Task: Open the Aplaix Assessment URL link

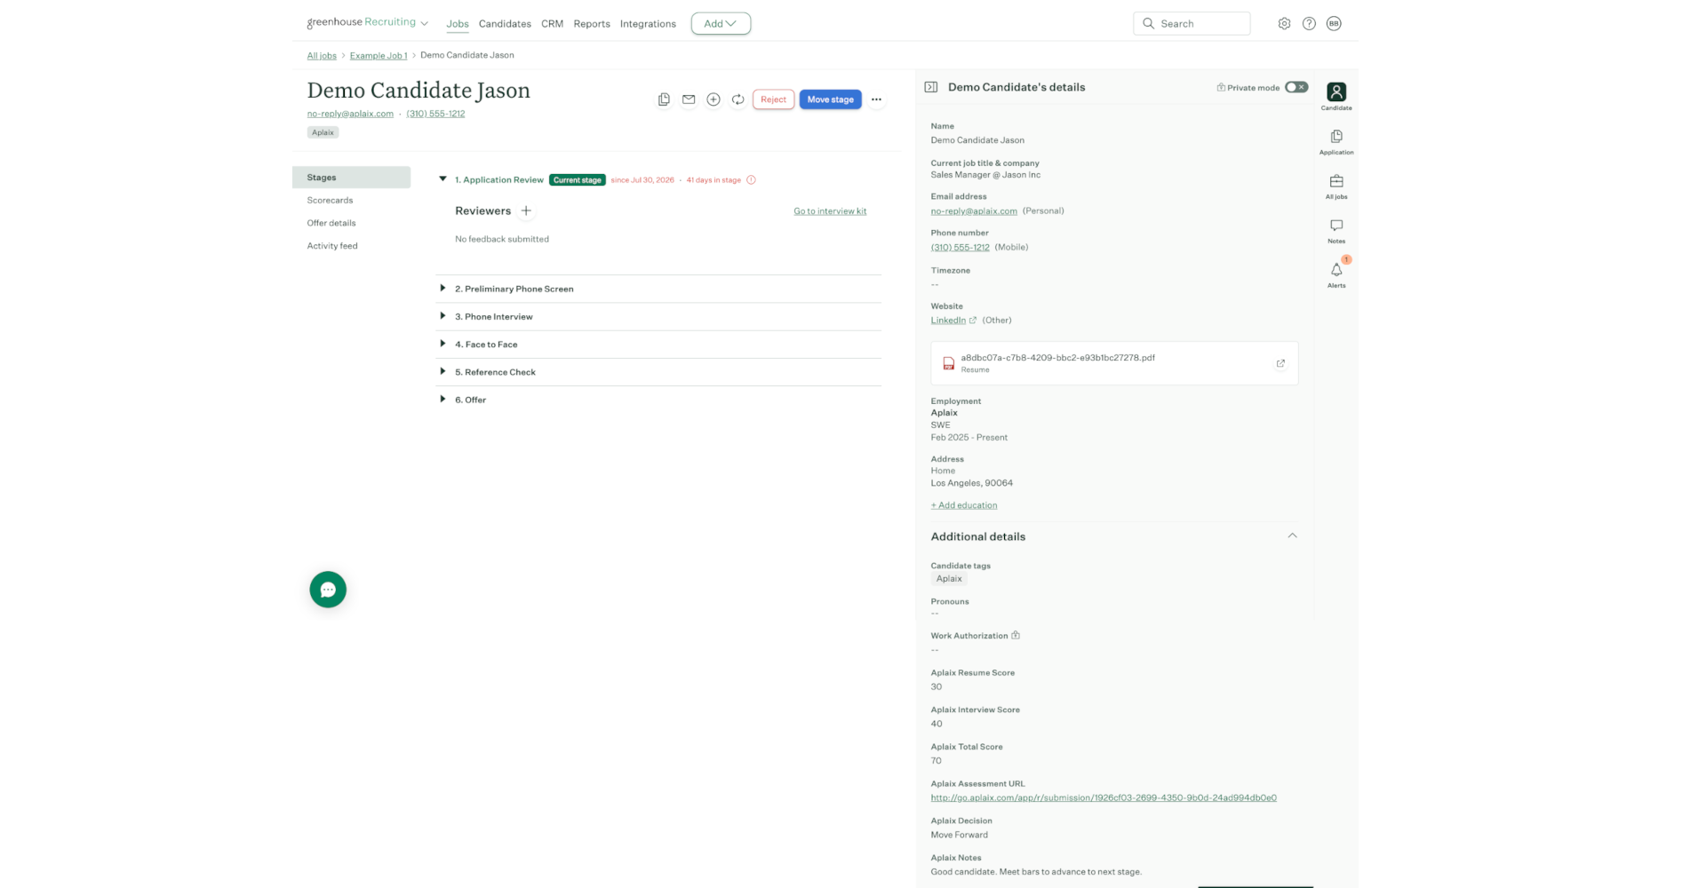Action: point(1104,797)
